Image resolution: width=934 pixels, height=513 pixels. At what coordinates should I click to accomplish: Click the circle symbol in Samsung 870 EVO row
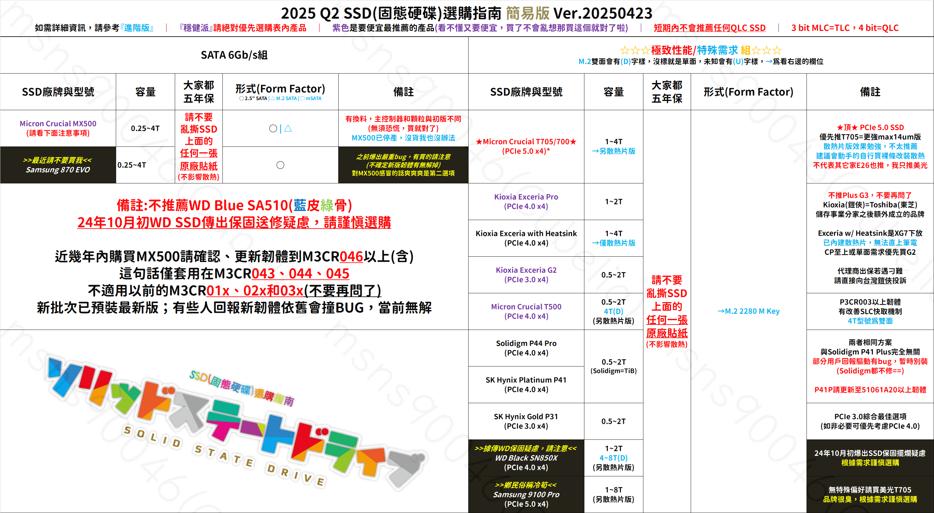coord(280,165)
